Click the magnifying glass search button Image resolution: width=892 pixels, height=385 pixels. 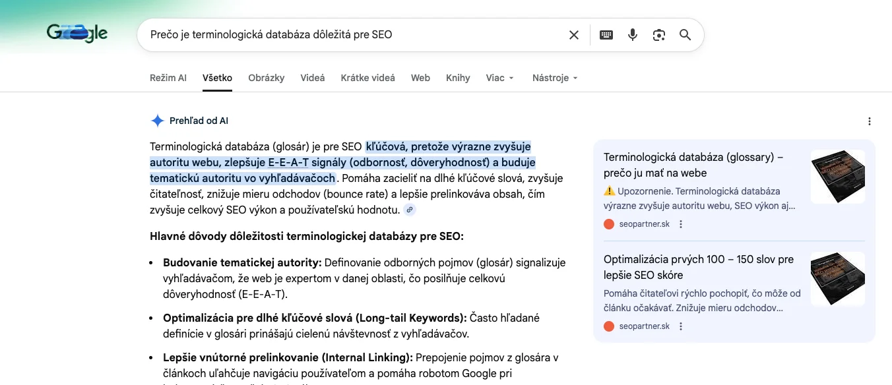click(685, 35)
